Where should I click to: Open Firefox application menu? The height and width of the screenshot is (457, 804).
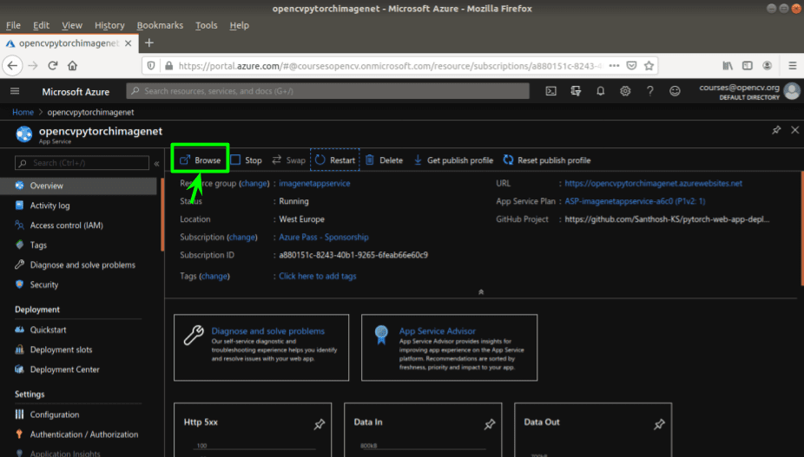[792, 66]
